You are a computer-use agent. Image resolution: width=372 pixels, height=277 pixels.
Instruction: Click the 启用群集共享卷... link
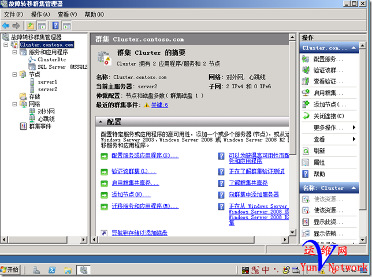coord(135,183)
